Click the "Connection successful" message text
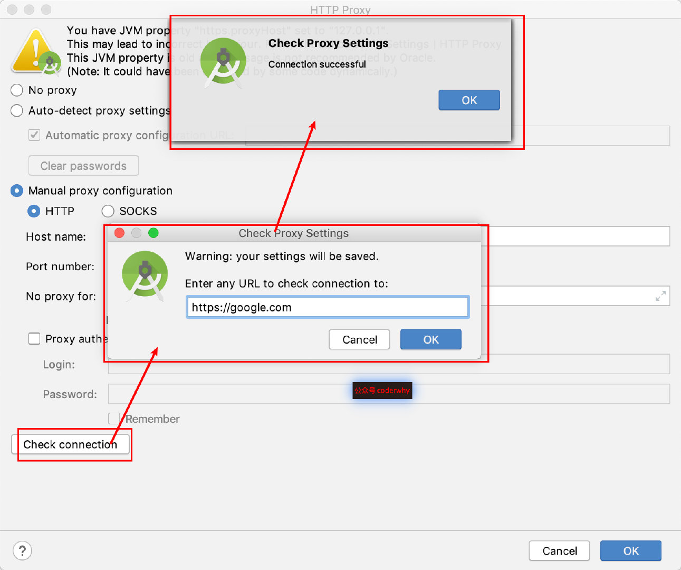681x570 pixels. [x=317, y=64]
